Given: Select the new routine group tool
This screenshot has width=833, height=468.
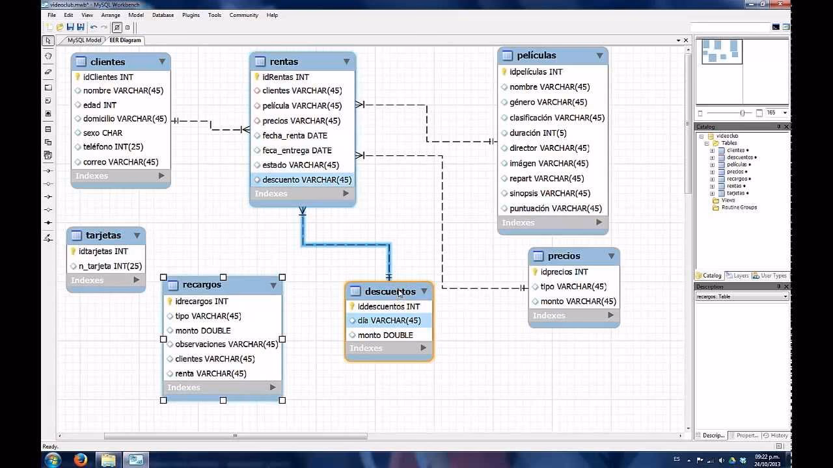Looking at the screenshot, I should point(48,155).
